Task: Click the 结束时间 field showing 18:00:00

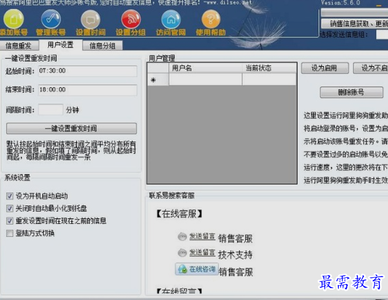Action: pos(88,90)
